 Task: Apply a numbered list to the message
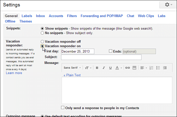point(151,68)
